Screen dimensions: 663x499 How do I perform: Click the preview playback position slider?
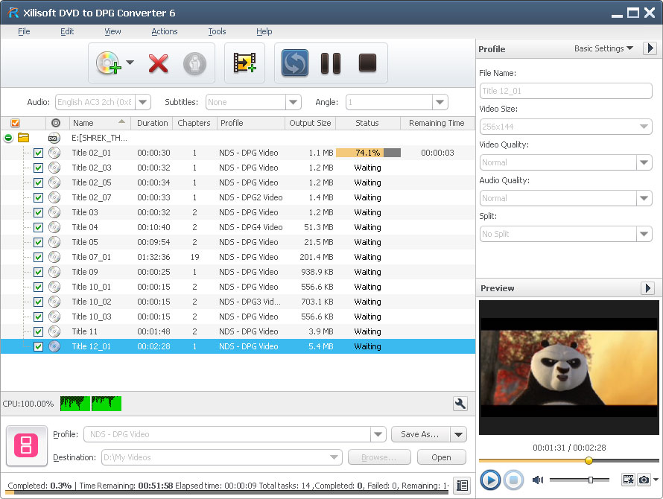(x=589, y=461)
